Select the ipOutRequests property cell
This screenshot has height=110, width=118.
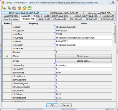pyautogui.click(x=33, y=98)
